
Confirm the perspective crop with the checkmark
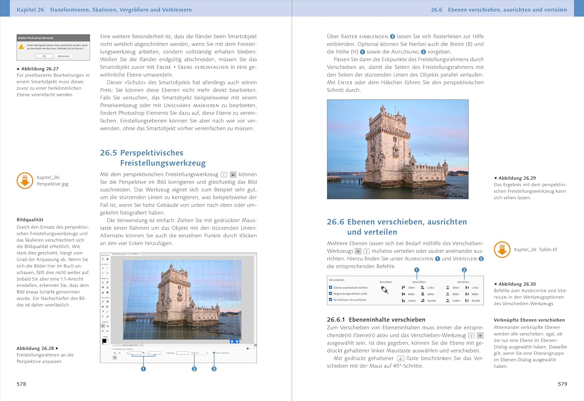(232, 341)
